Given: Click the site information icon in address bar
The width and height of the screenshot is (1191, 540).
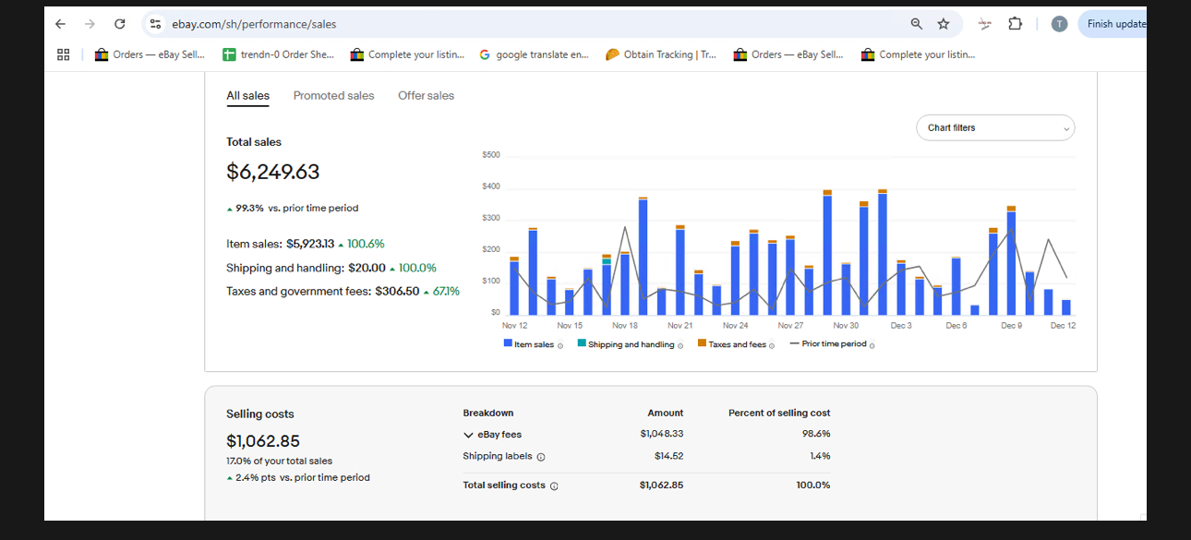Looking at the screenshot, I should (155, 24).
